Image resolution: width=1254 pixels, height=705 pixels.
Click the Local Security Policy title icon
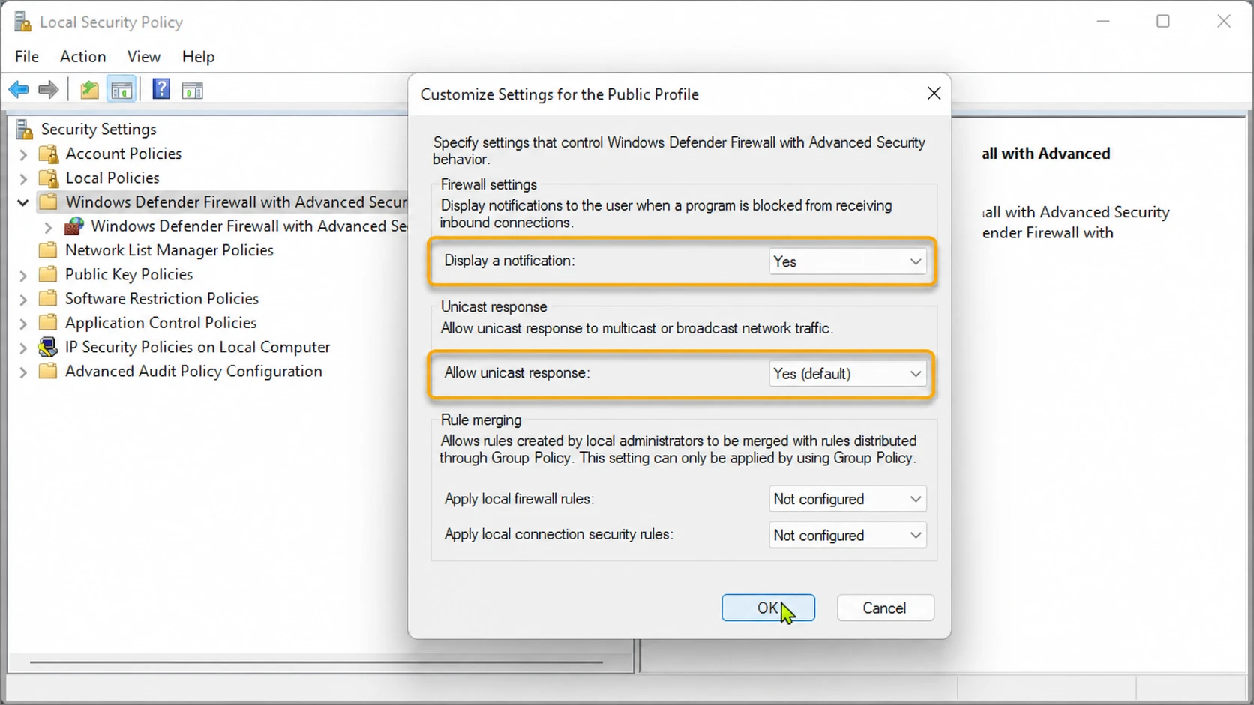pyautogui.click(x=22, y=22)
